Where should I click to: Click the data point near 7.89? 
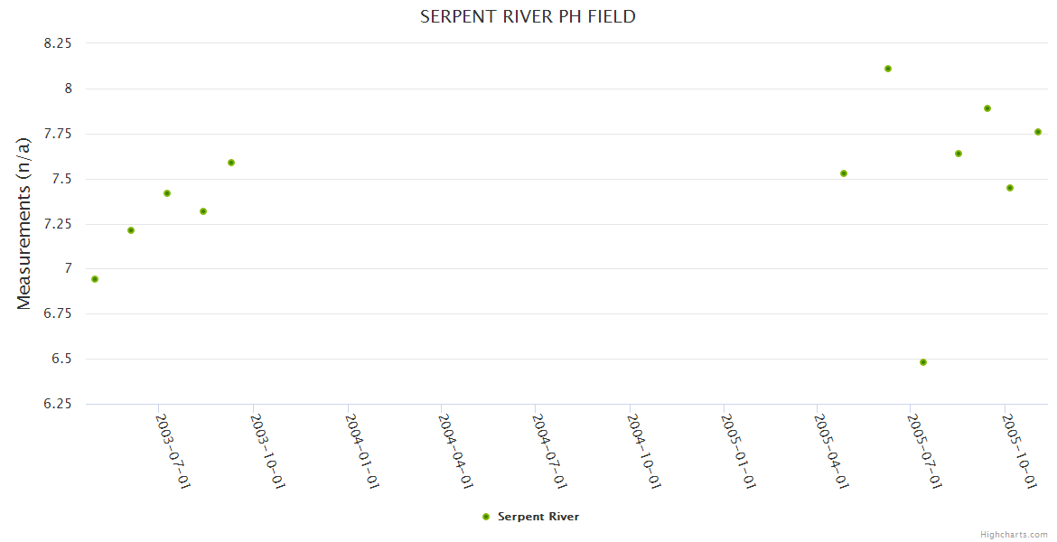tap(987, 108)
